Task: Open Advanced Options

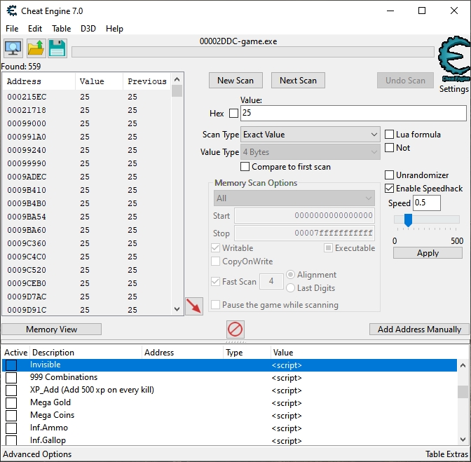Action: pos(37,454)
